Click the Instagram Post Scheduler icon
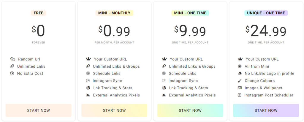This screenshot has width=304, height=122. click(x=240, y=95)
